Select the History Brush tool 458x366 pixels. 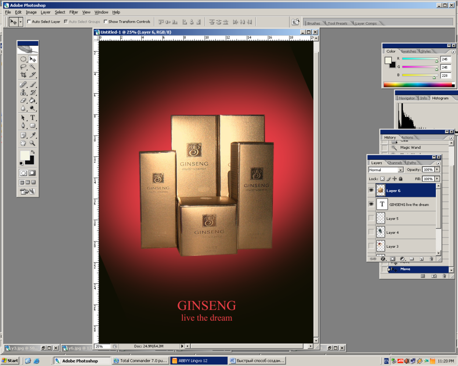(33, 92)
